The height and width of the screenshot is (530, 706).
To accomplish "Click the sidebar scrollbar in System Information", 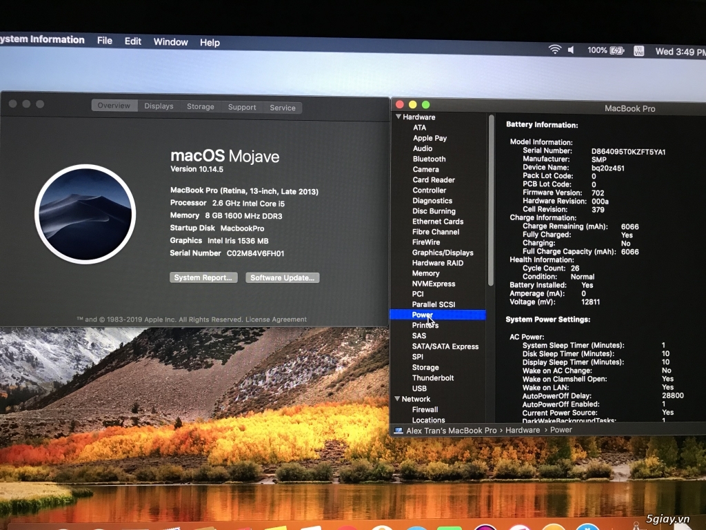I will 491,201.
